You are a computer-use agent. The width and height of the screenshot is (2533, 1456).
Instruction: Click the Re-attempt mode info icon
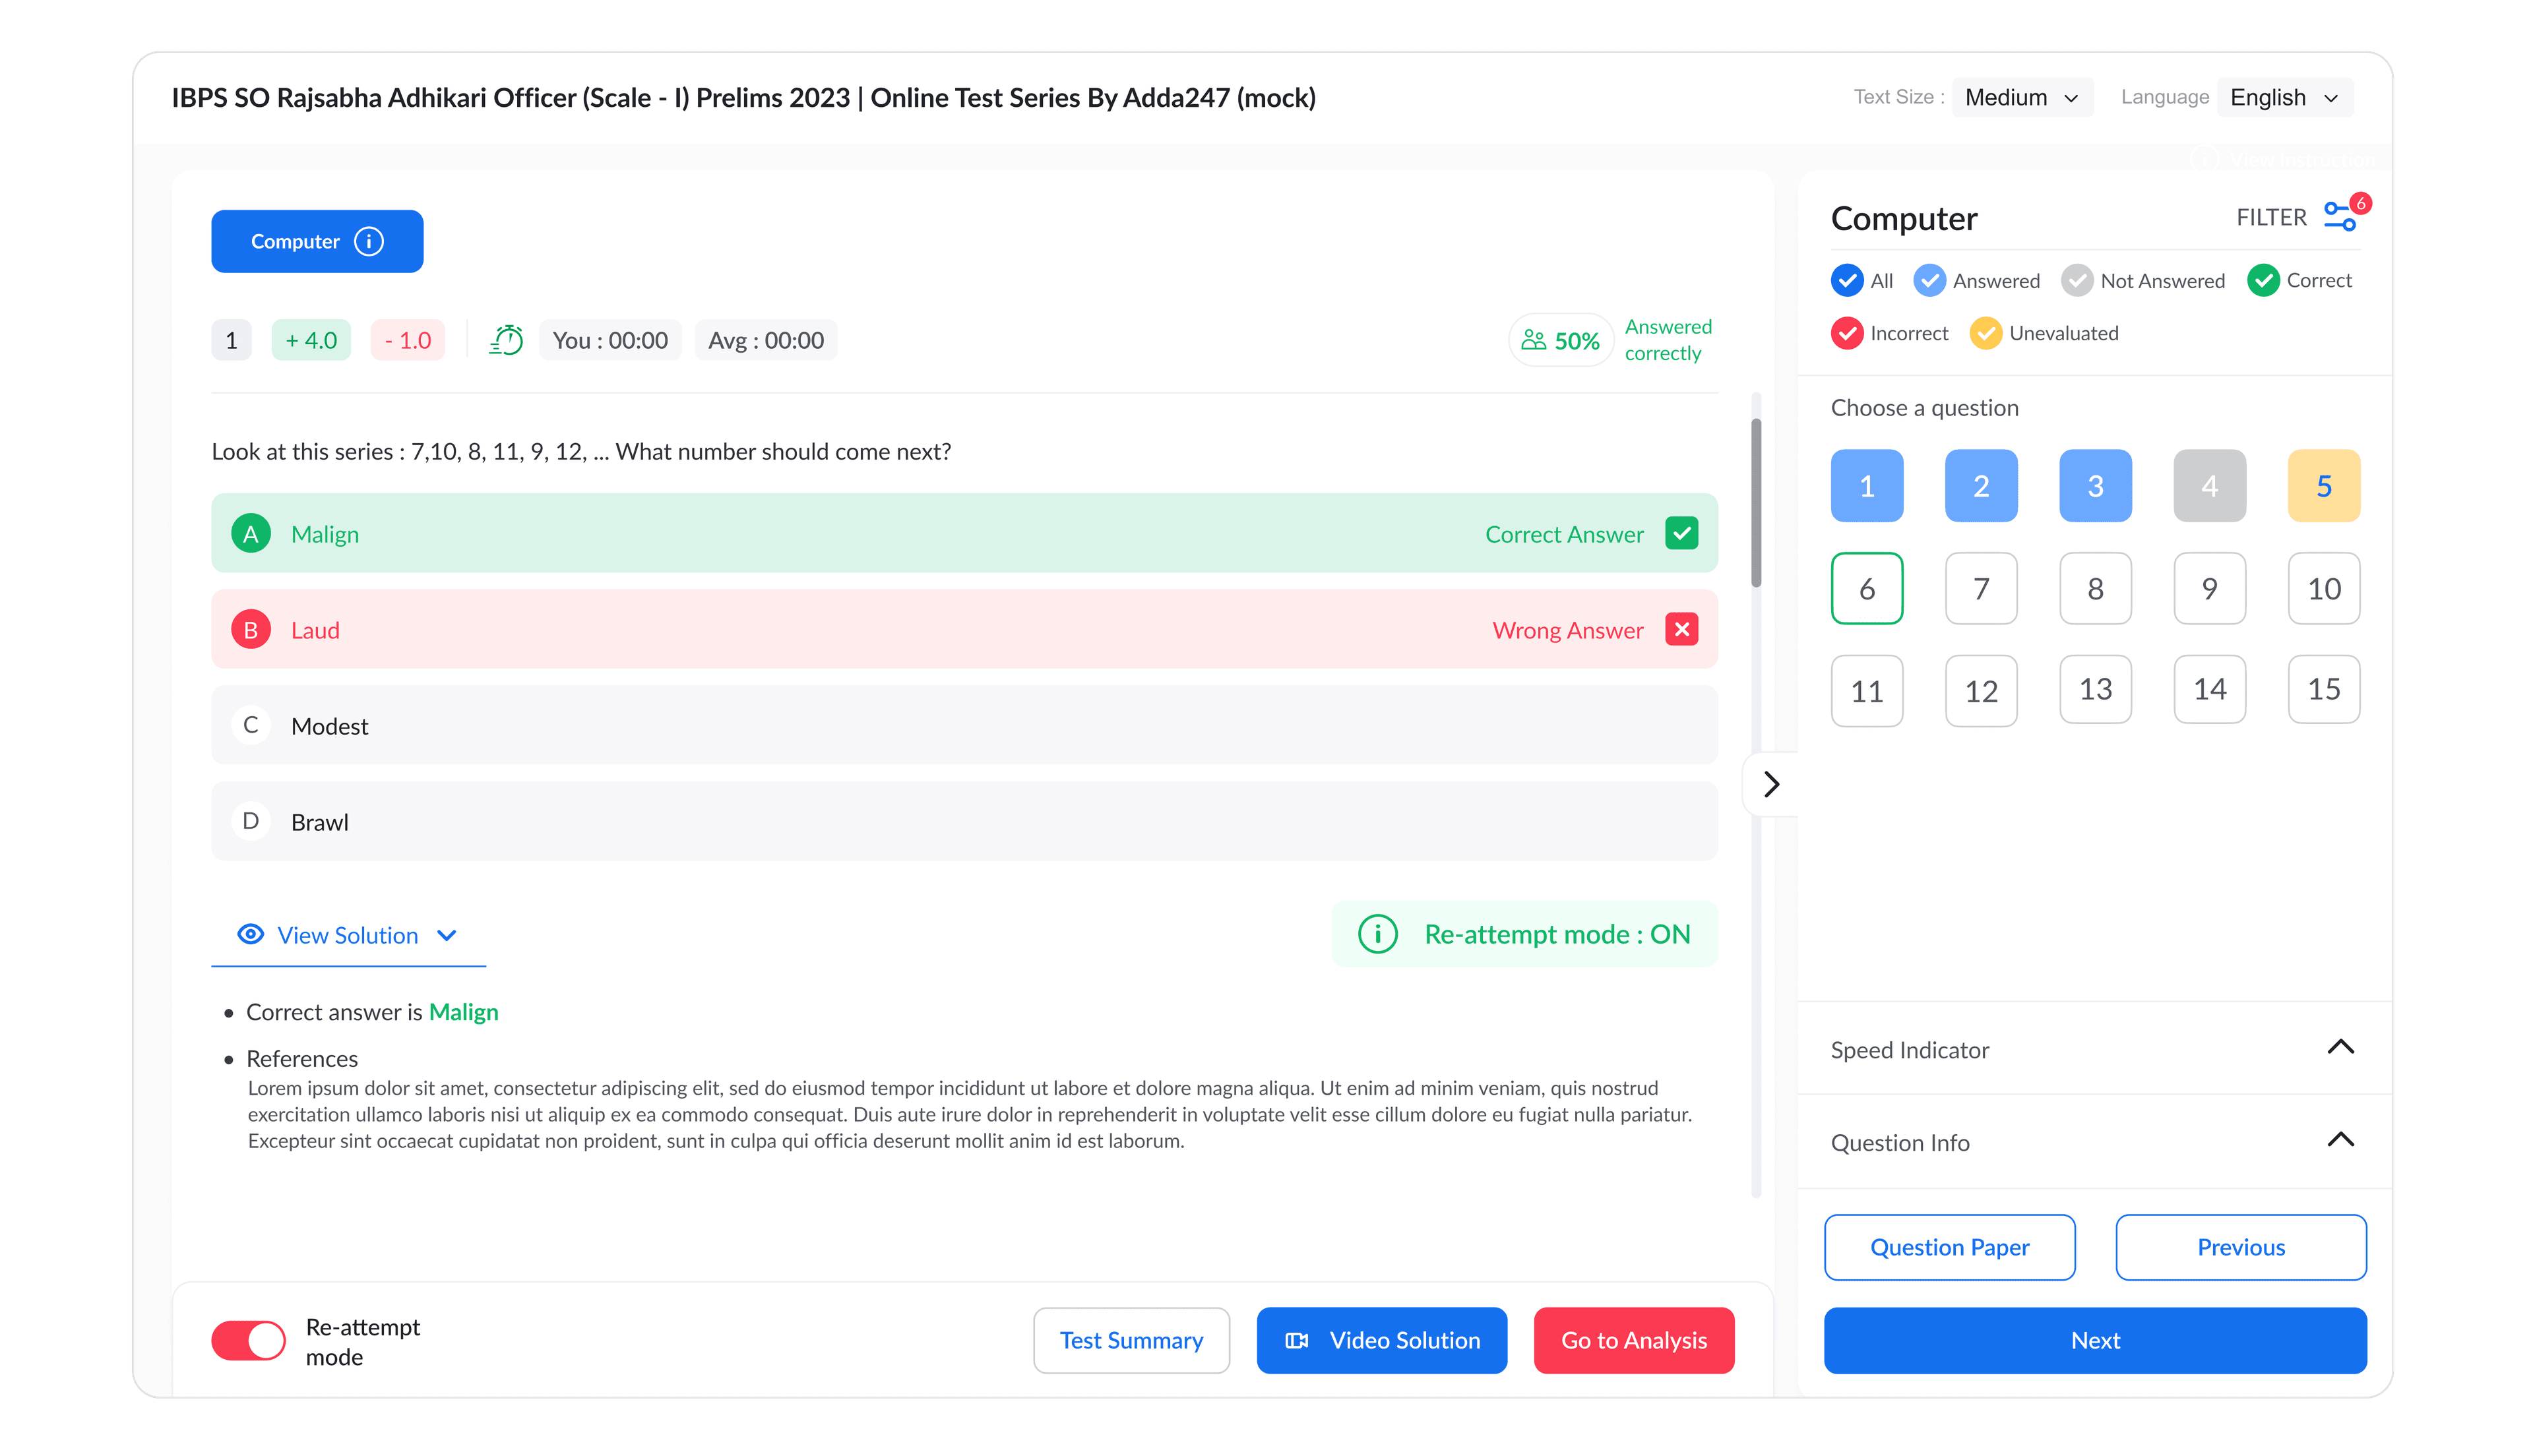pyautogui.click(x=1377, y=934)
